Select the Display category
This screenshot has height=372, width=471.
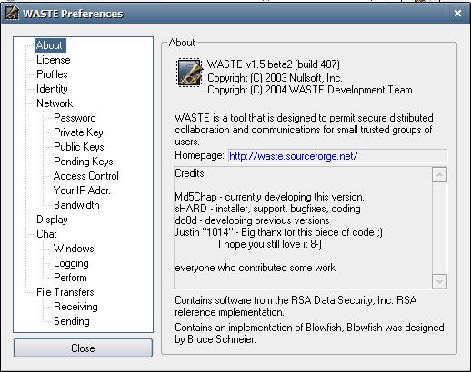(x=52, y=220)
